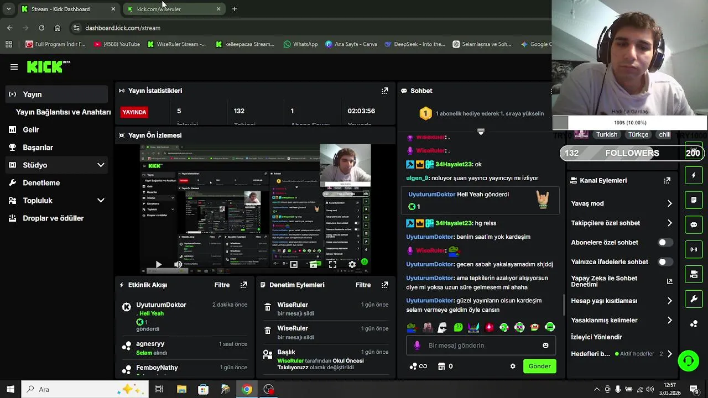Pop out the Etkinlik Akışı panel
Screen dimensions: 708x398
coord(244,285)
